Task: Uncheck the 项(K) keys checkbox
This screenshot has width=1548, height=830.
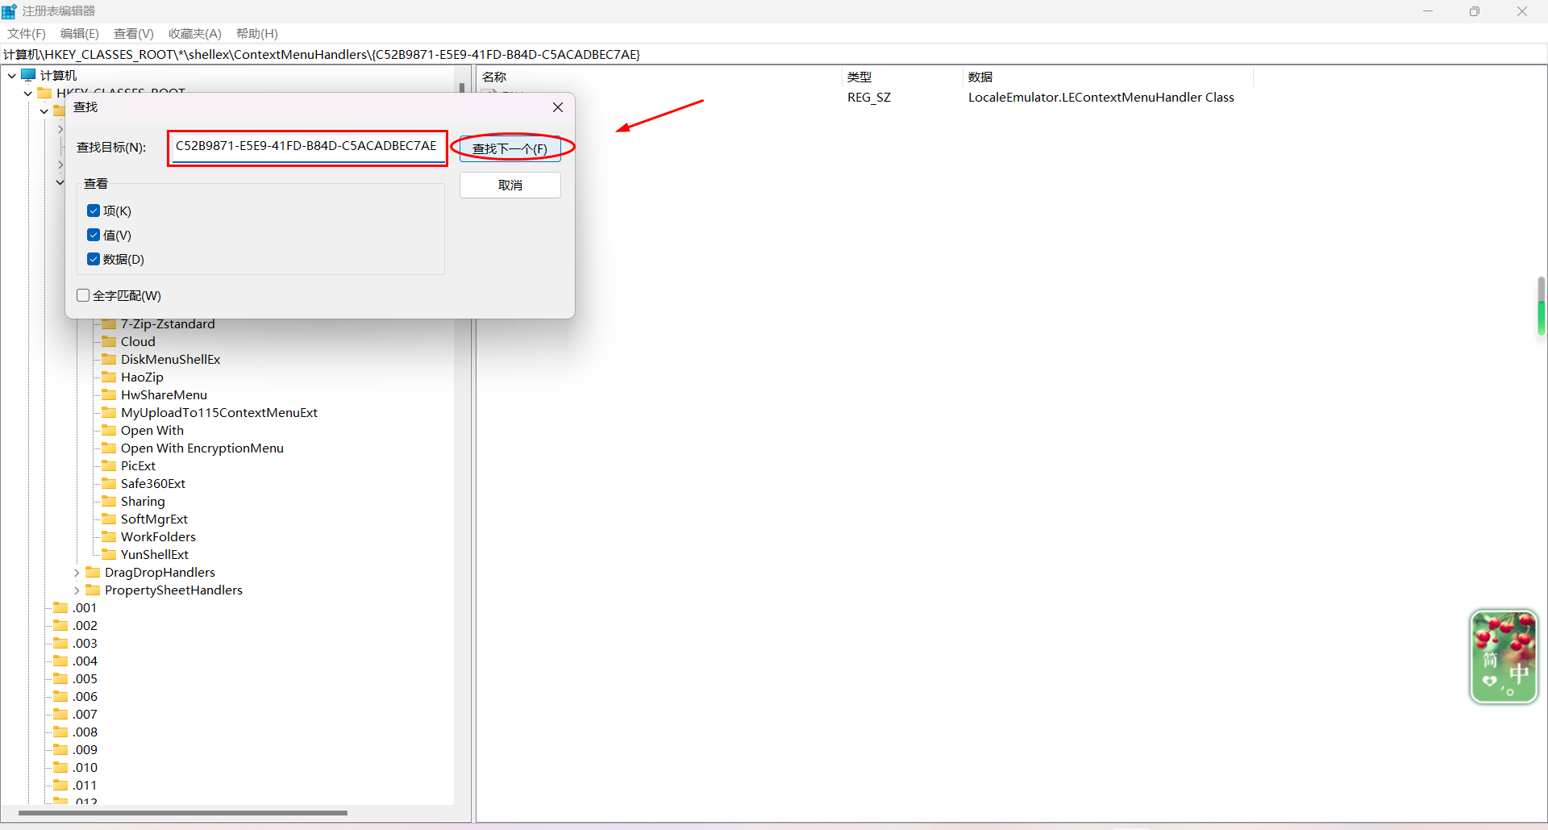Action: coord(94,211)
